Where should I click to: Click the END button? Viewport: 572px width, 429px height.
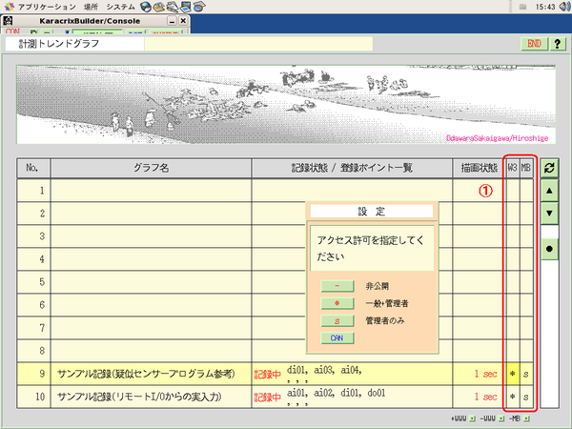pyautogui.click(x=534, y=44)
